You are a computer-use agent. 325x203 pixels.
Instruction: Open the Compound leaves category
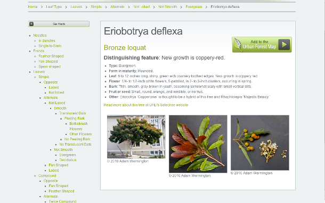[47, 175]
